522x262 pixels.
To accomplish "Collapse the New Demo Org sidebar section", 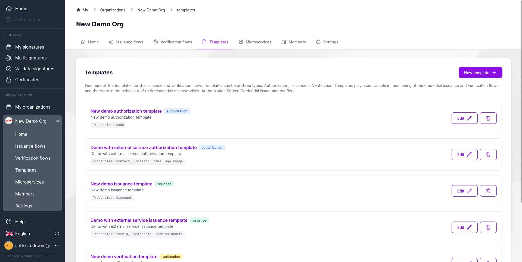I will [58, 121].
